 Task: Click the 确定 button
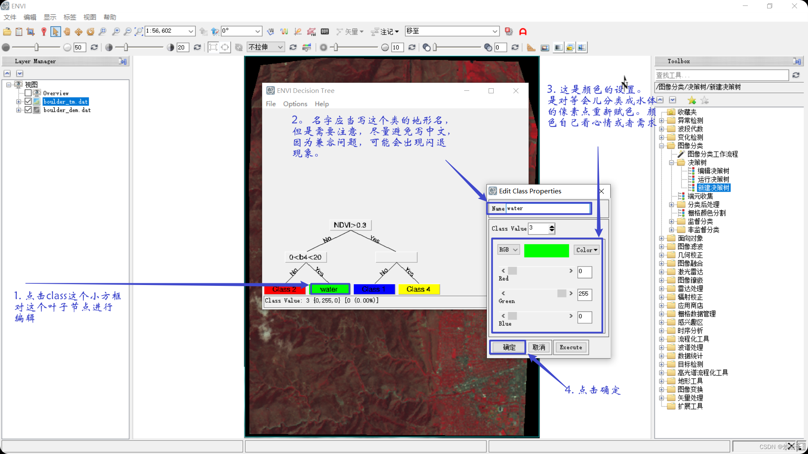tap(509, 348)
